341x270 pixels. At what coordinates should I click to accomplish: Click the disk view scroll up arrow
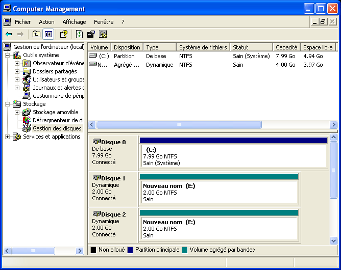click(333, 138)
